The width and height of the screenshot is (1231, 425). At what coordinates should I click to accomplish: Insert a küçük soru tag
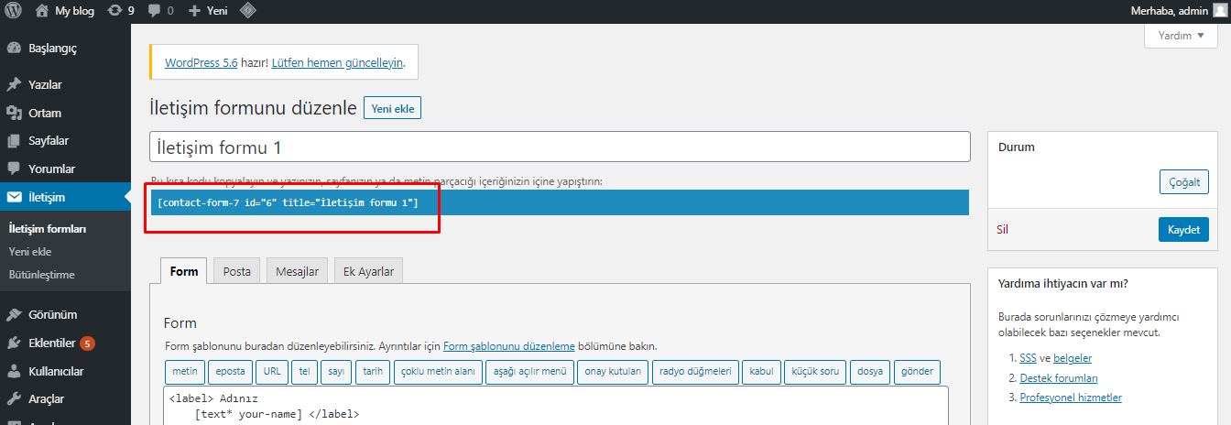pos(815,372)
